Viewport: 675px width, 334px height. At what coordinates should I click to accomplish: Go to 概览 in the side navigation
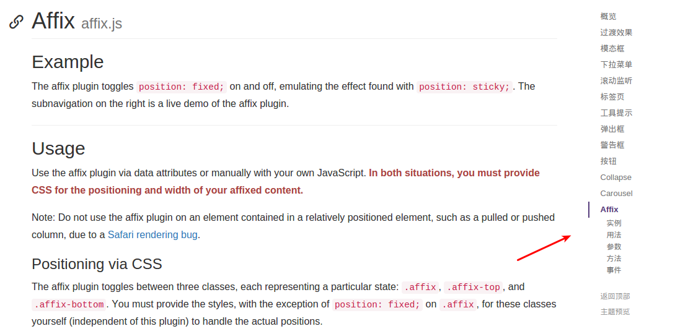(608, 17)
